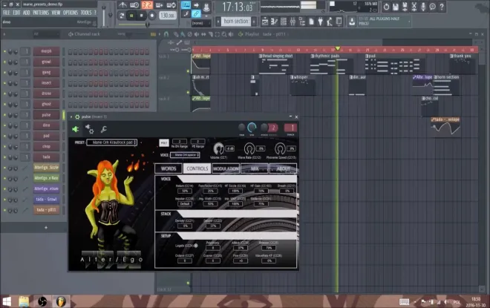The height and width of the screenshot is (308, 490).
Task: Click the tempo field showing 130.000
Action: point(168,16)
